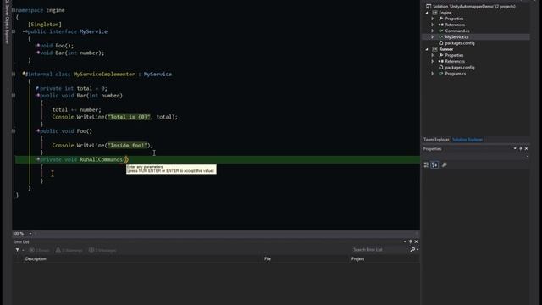542x305 pixels.
Task: Toggle auto-hide pin on Properties panel
Action: [521, 149]
